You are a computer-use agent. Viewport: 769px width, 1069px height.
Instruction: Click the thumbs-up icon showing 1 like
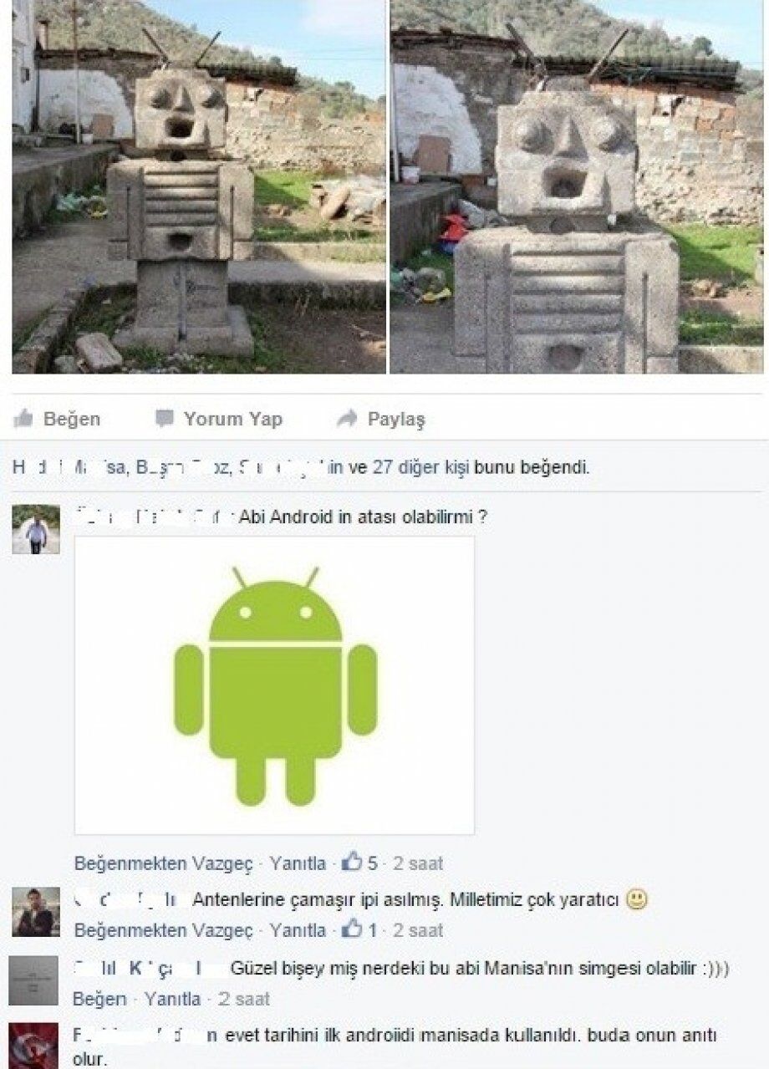[x=352, y=929]
